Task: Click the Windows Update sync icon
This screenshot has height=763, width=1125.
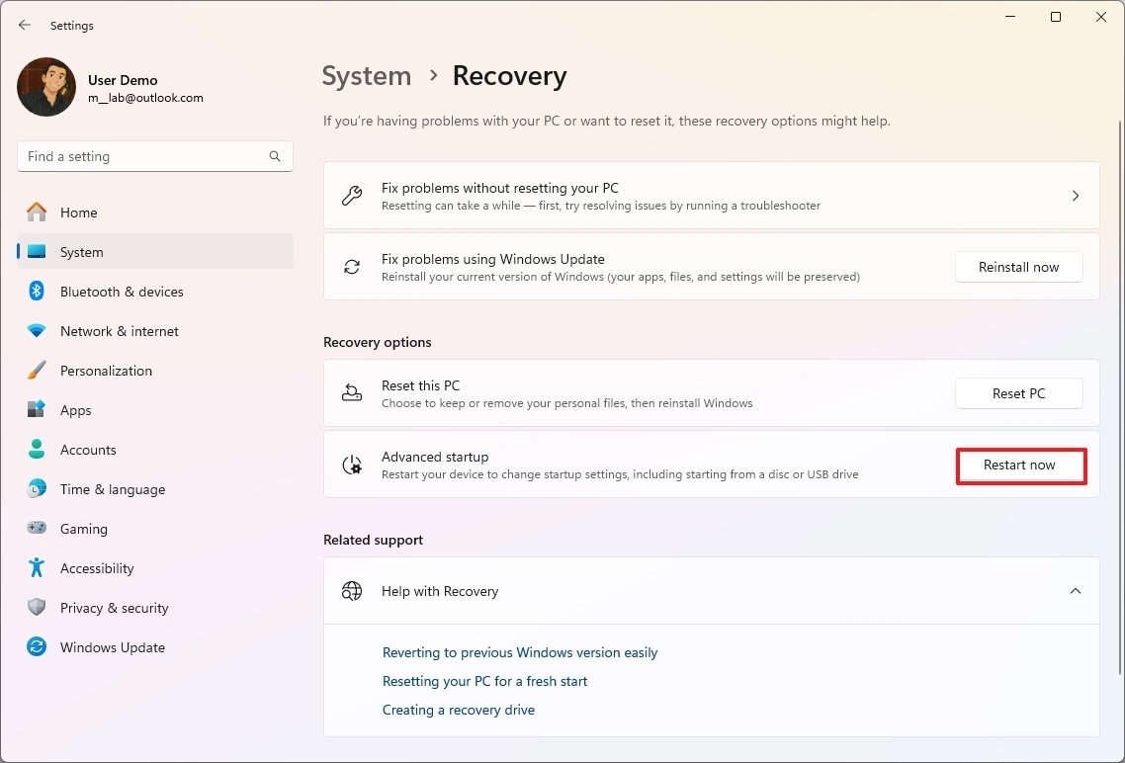Action: point(37,646)
